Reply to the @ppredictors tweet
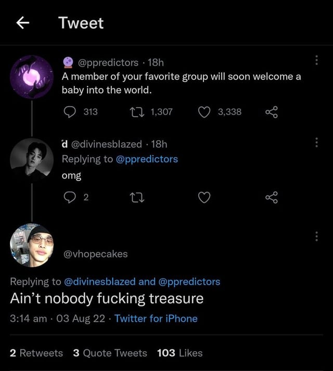The width and height of the screenshot is (333, 371). pyautogui.click(x=69, y=111)
